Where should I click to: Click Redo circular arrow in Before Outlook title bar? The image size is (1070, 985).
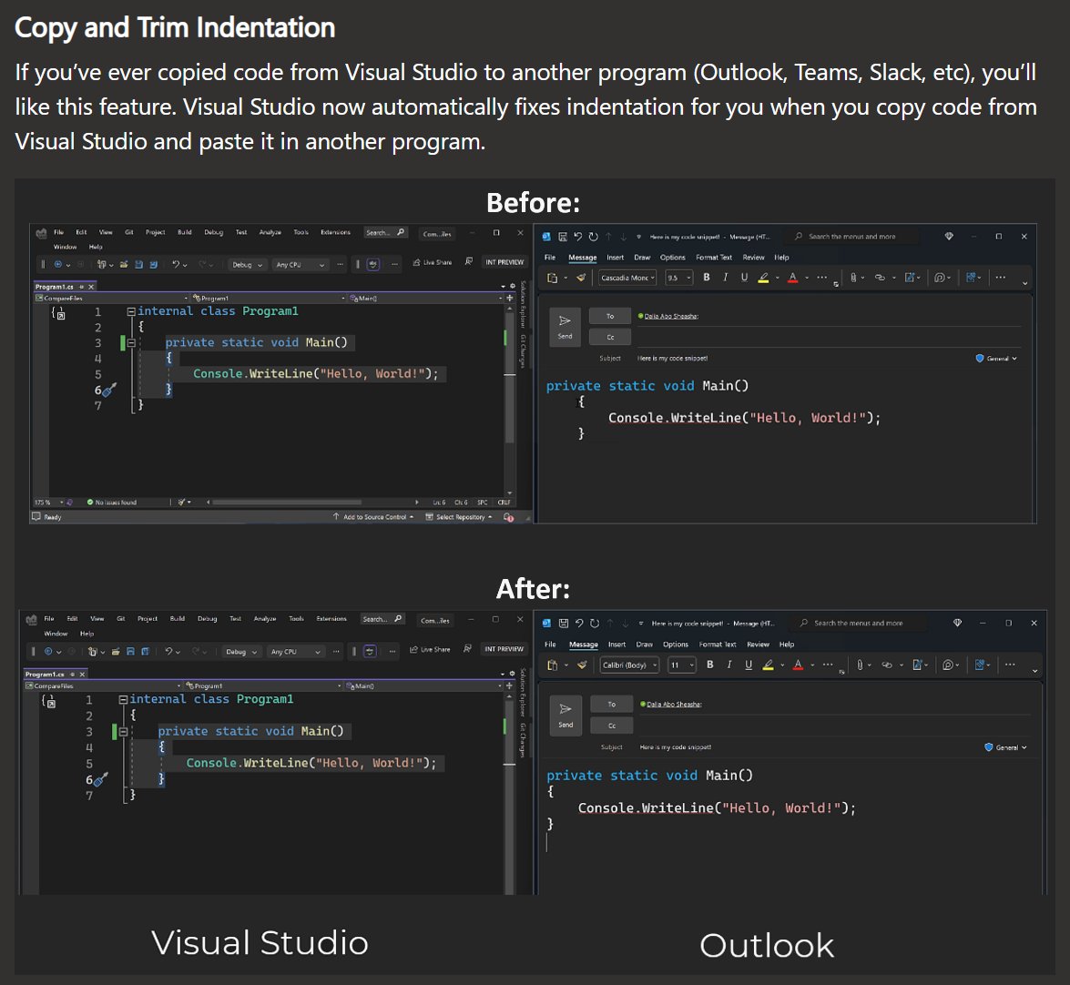593,237
